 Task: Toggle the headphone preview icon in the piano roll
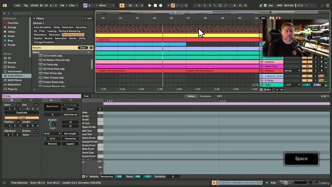100,109
